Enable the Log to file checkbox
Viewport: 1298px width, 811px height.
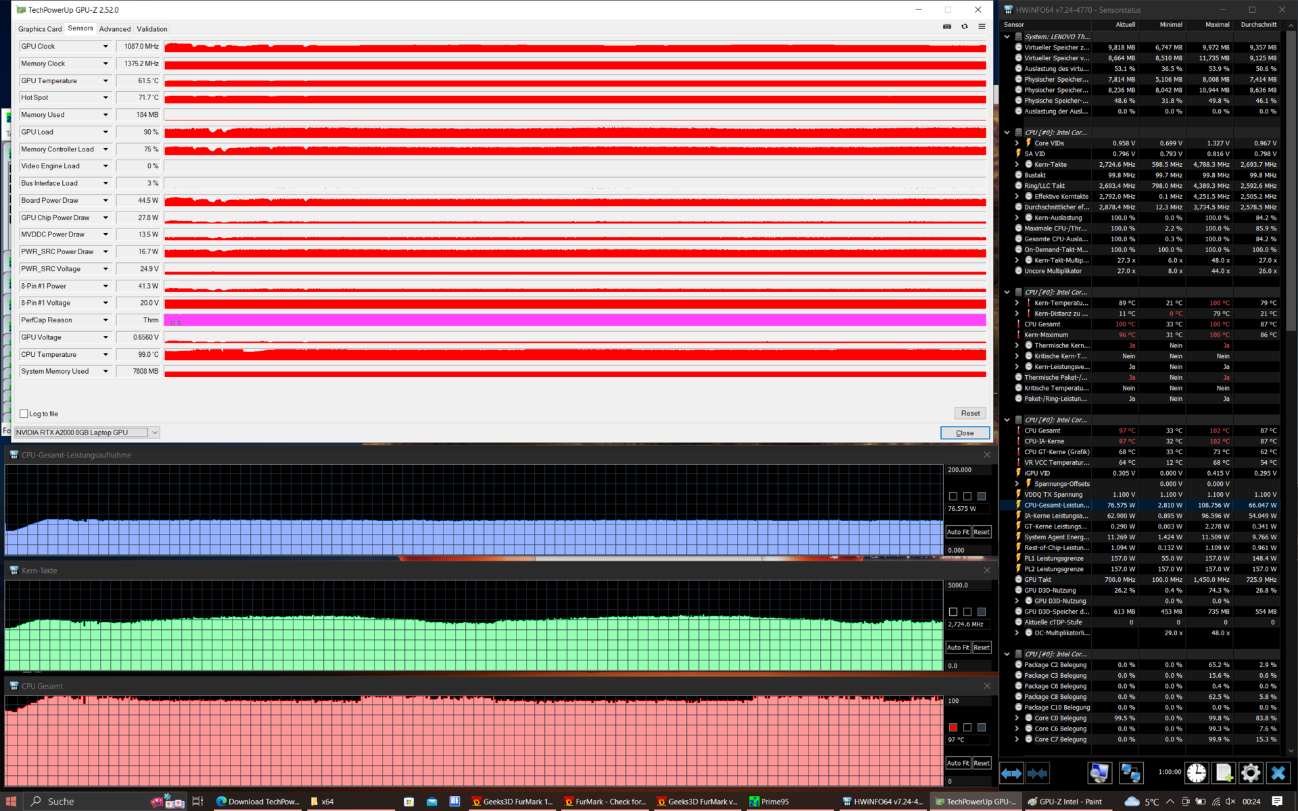pos(24,414)
